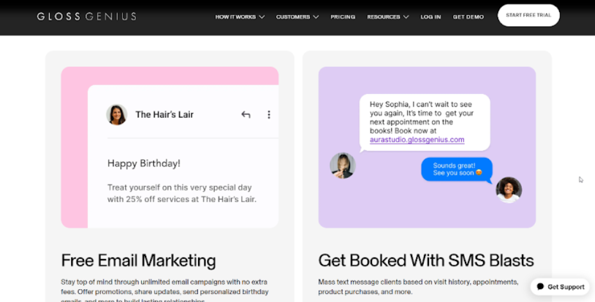Open the Resources menu
The height and width of the screenshot is (302, 595).
pos(388,17)
